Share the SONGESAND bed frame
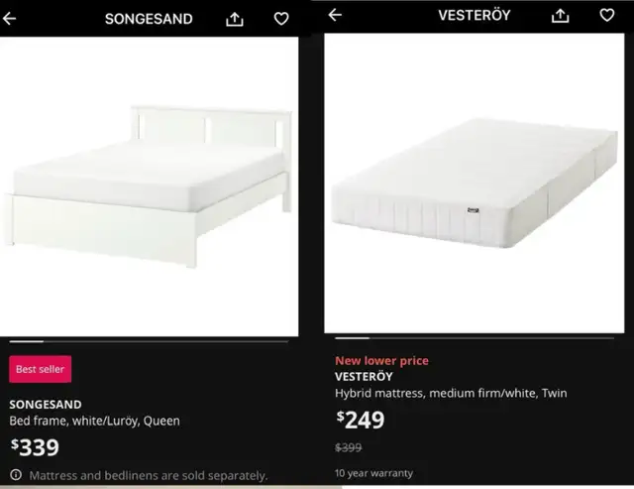The image size is (634, 489). (235, 19)
